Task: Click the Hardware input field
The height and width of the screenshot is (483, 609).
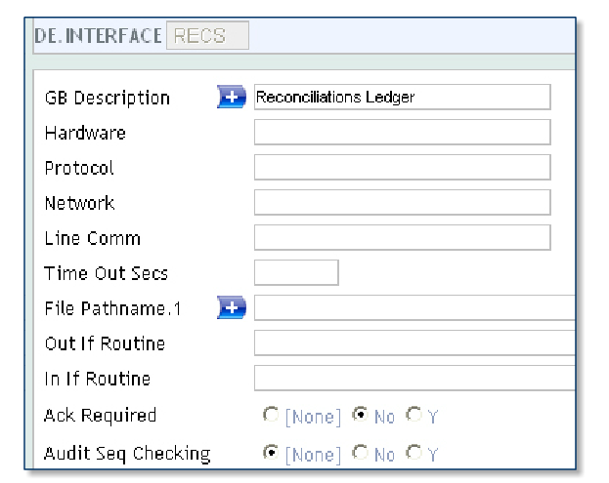Action: tap(402, 132)
